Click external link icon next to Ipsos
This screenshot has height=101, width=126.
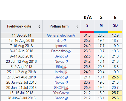65,46
